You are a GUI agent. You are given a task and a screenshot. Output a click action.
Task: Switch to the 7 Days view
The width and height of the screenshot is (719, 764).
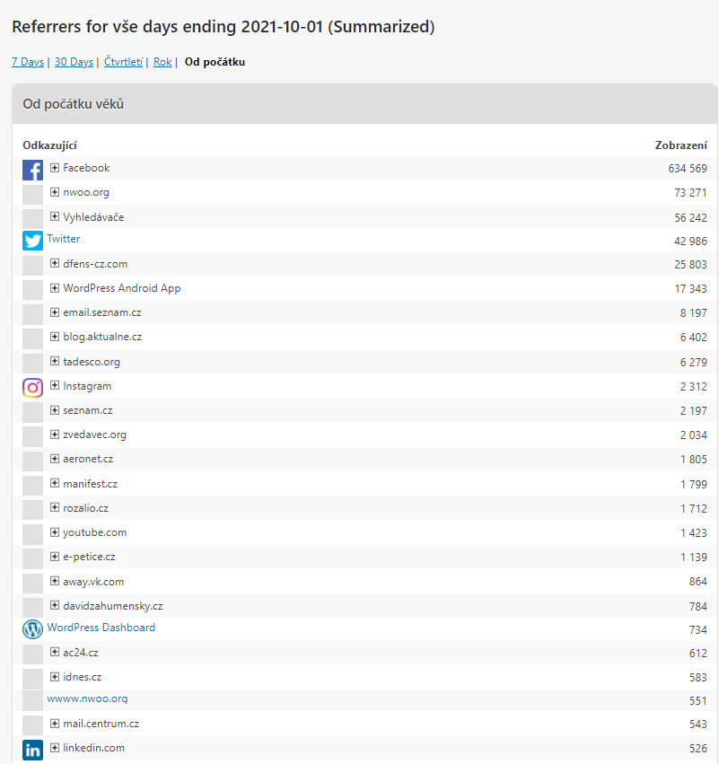coord(28,62)
